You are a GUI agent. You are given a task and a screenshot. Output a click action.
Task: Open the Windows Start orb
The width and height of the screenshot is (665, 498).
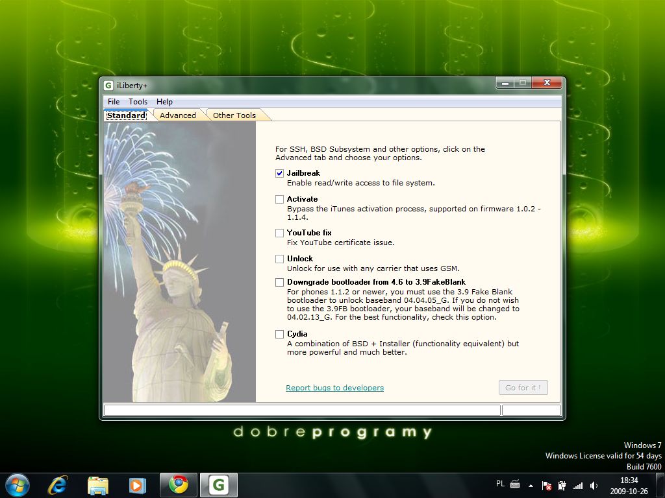18,485
